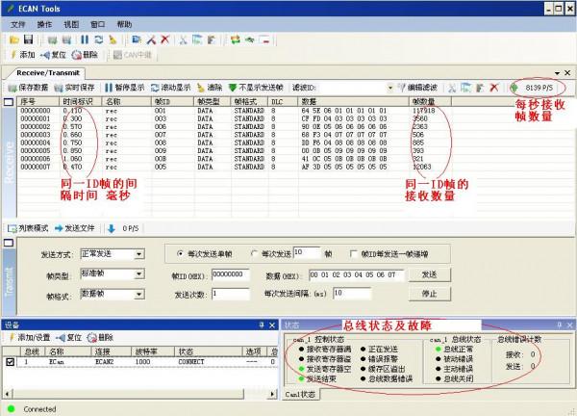Select 每次发送 multiple frames radio button

tap(254, 253)
